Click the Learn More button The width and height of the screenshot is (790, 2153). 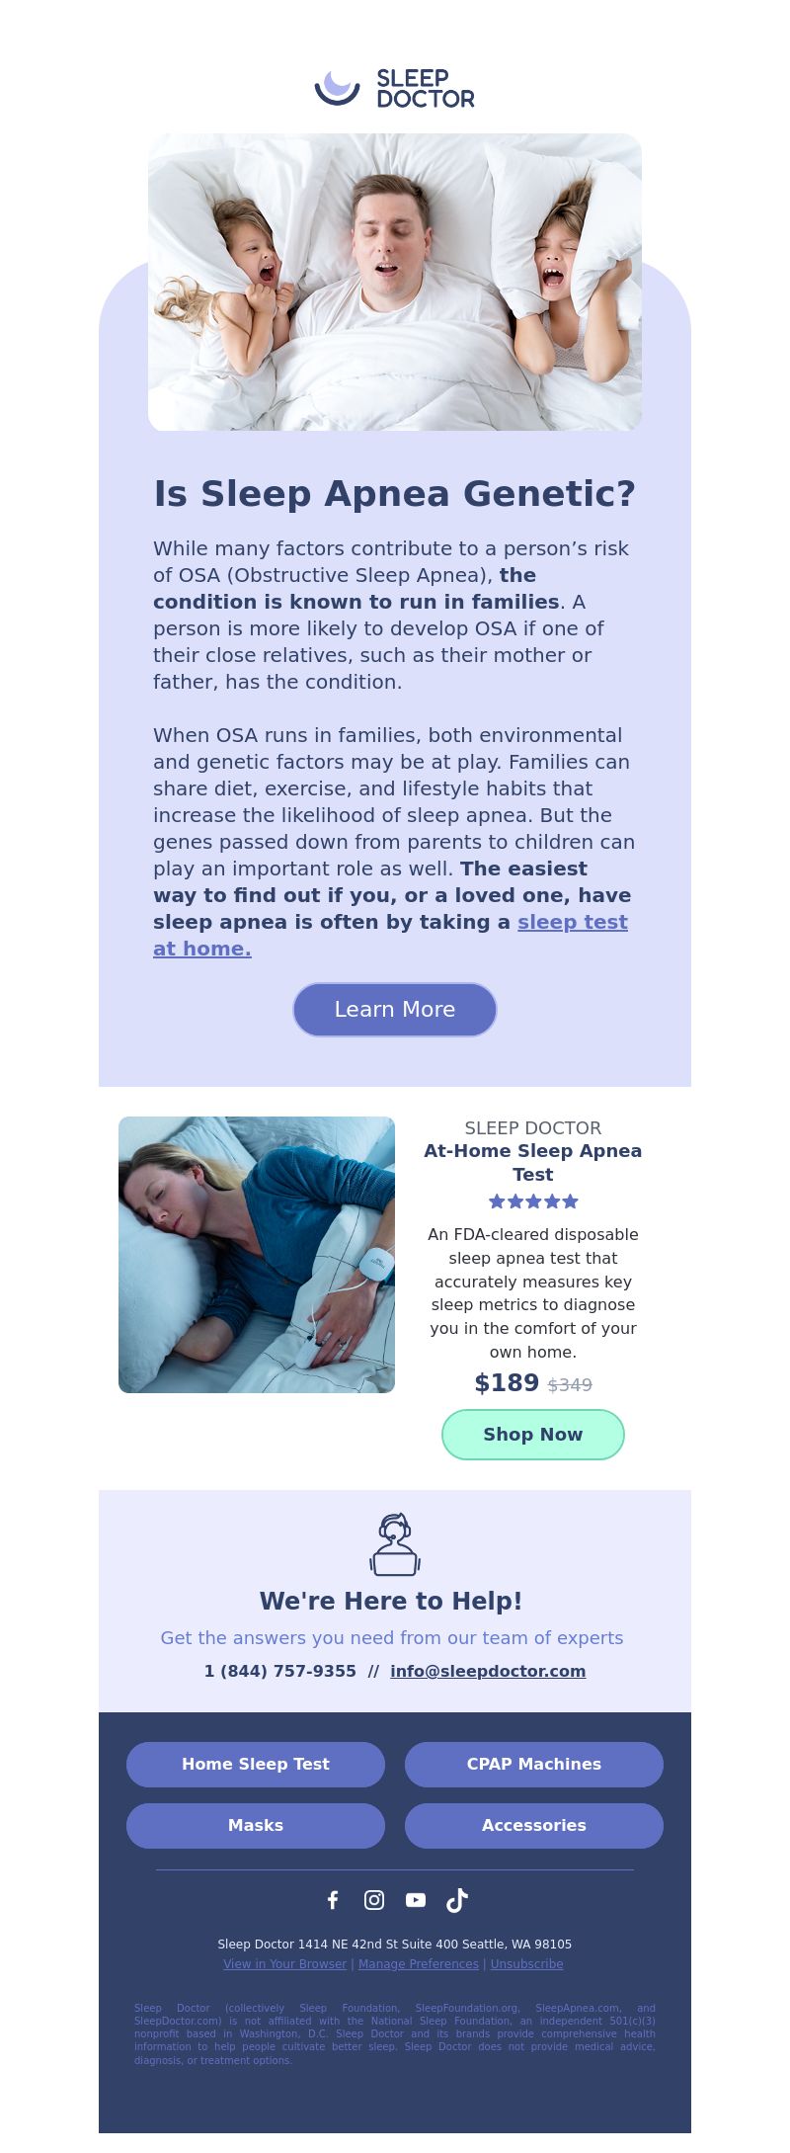[395, 1009]
